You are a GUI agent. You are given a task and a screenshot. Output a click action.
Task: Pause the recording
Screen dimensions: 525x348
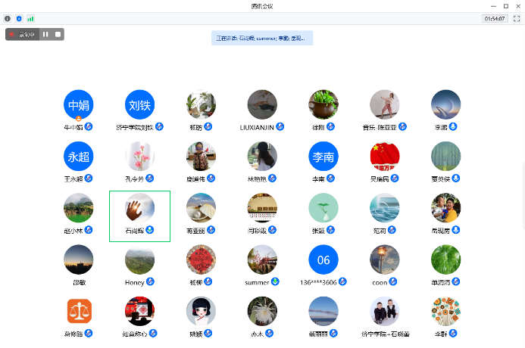[x=45, y=34]
